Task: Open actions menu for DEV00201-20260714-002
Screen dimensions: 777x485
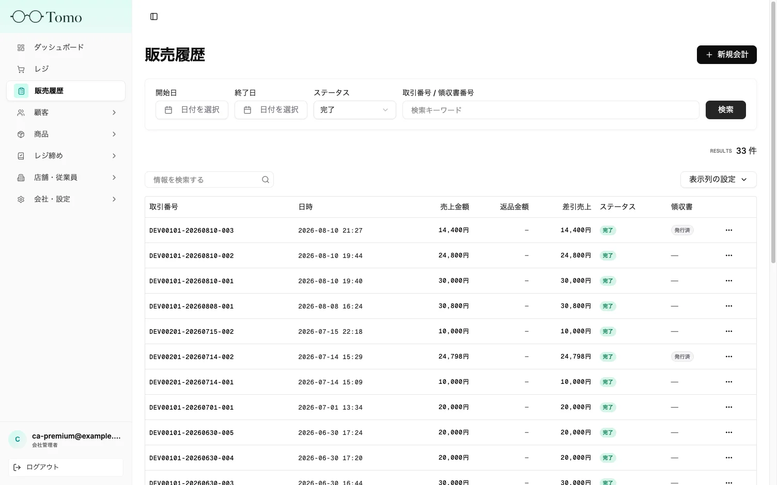Action: [x=729, y=357]
